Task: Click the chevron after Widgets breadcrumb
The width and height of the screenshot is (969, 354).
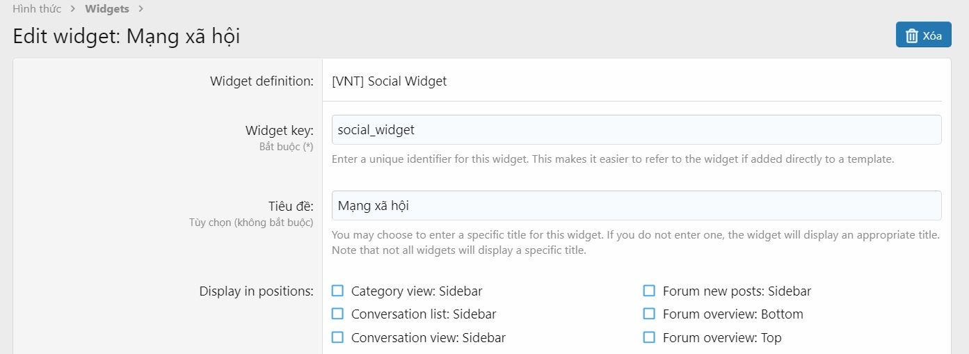Action: tap(141, 10)
